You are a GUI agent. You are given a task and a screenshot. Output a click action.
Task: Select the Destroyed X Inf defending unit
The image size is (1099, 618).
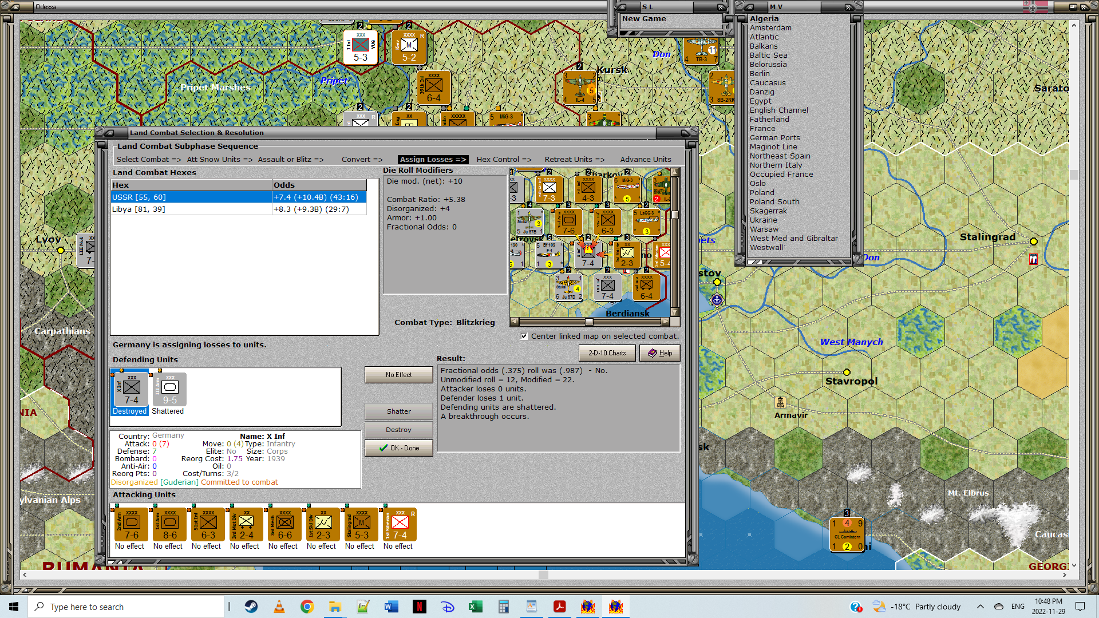point(131,390)
